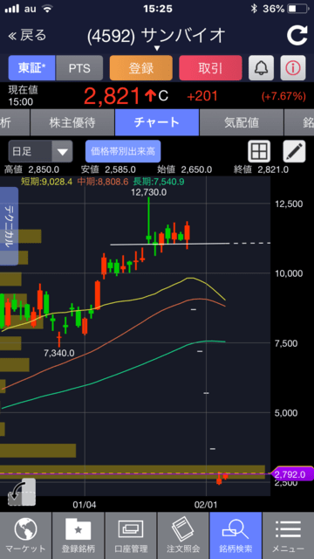This screenshot has height=559, width=314.
Task: Open the red info icon
Action: point(293,68)
